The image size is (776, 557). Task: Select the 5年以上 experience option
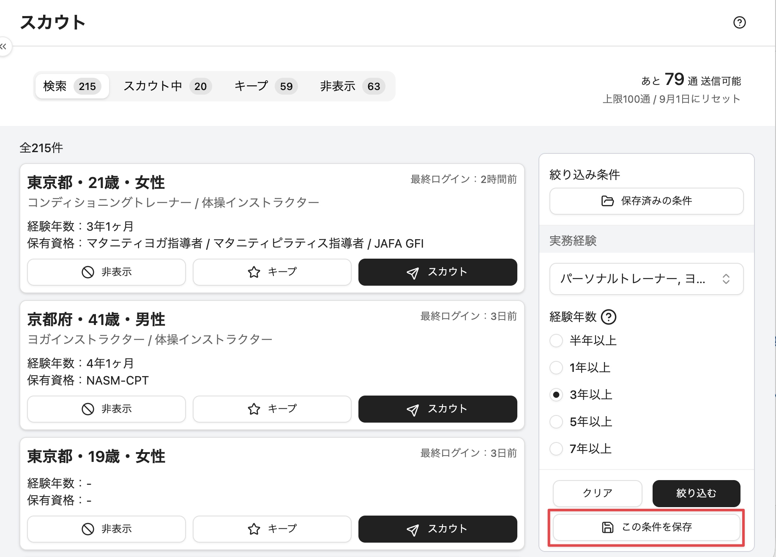(556, 422)
